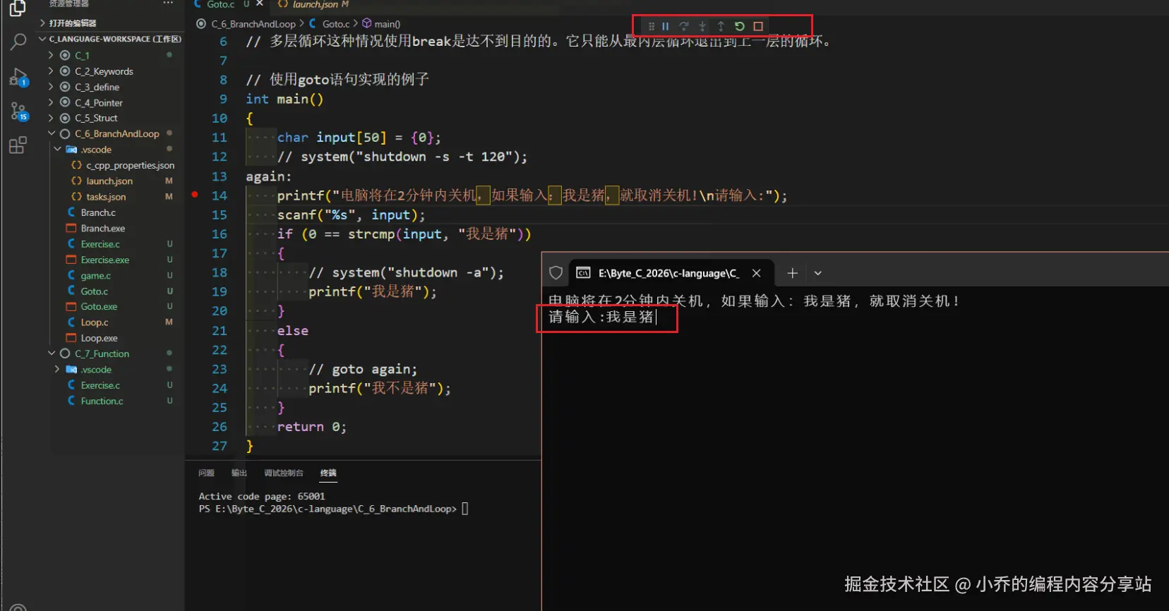Expand the C_2_Keywords folder

51,71
